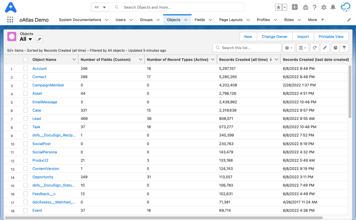Open the Setup gear icon
Viewport: 356px width, 220px height.
click(323, 7)
